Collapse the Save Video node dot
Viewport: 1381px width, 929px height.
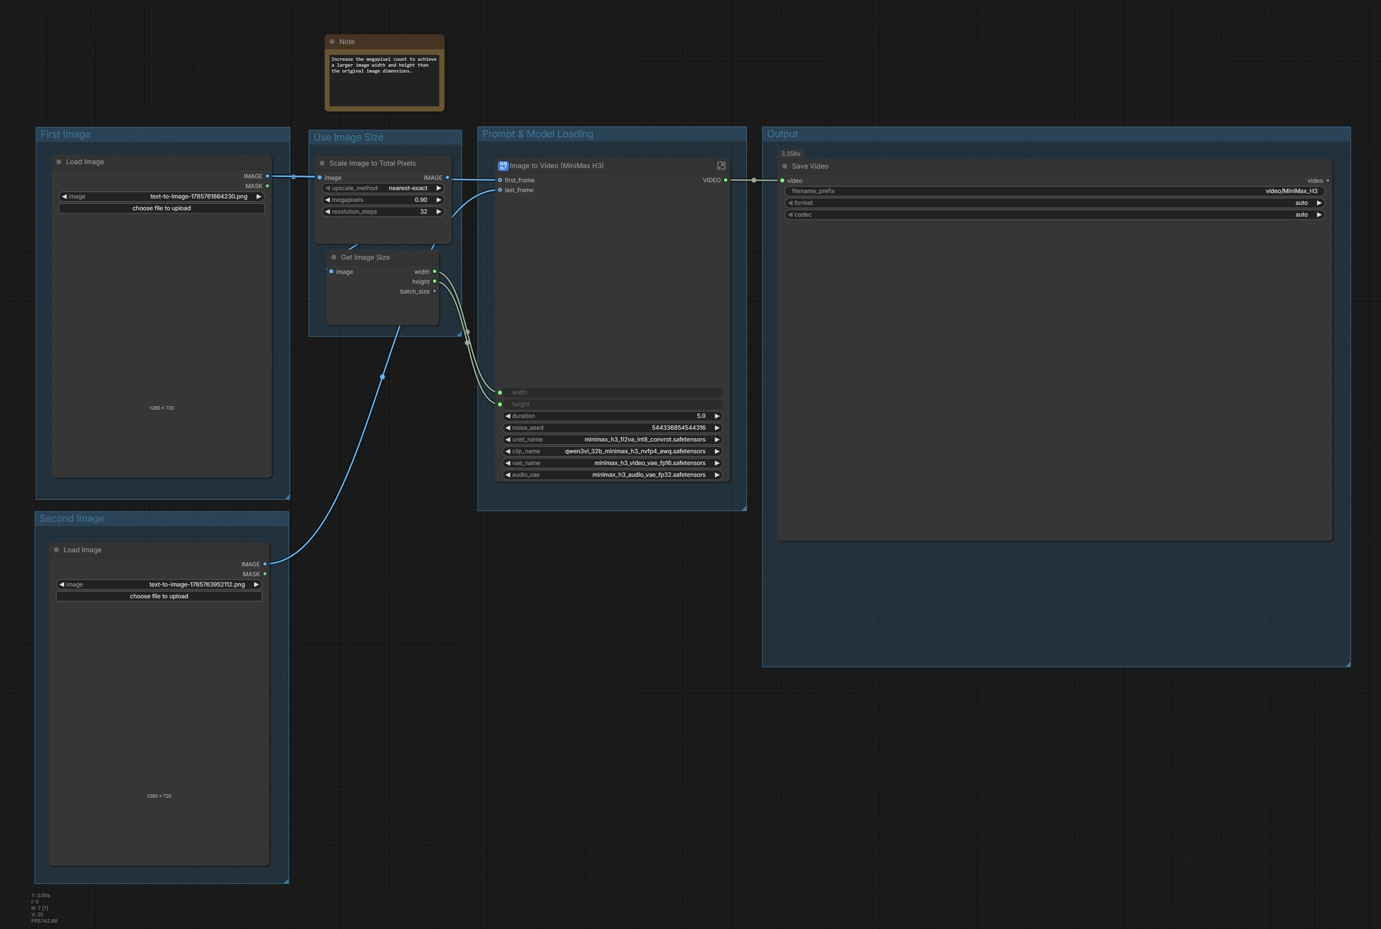click(785, 166)
